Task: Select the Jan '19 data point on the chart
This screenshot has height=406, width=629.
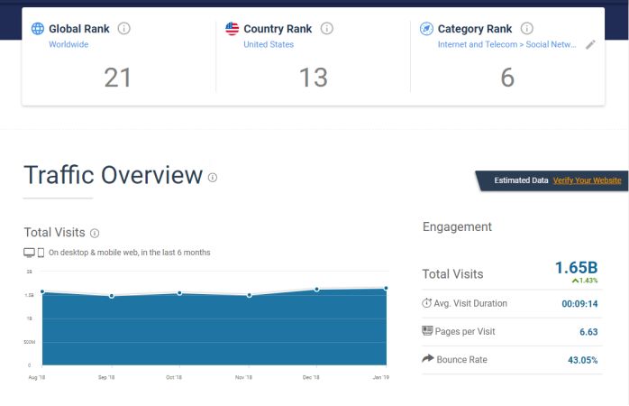Action: click(x=386, y=288)
